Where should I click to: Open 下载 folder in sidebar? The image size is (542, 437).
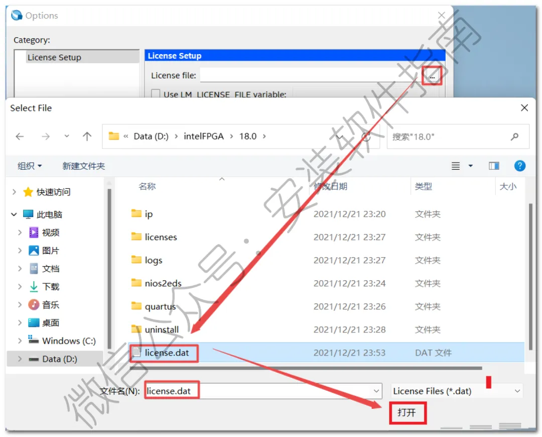[44, 286]
